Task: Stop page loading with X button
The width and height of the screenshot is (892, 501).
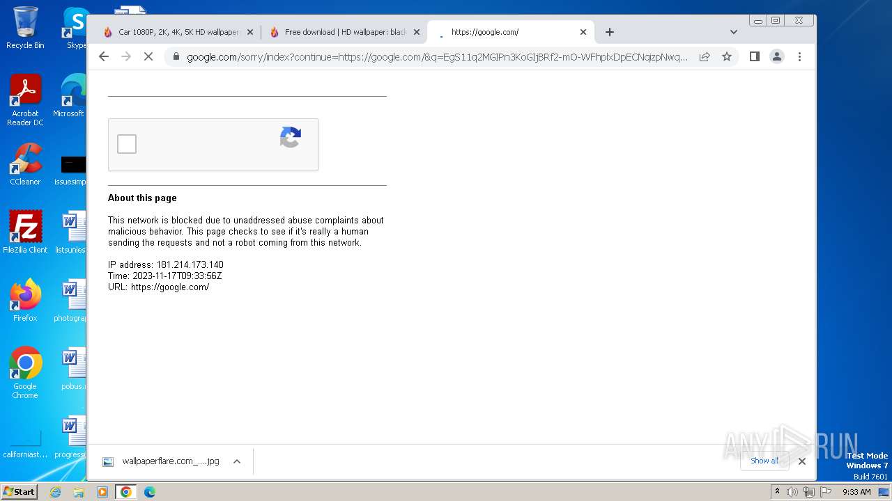Action: pos(148,56)
